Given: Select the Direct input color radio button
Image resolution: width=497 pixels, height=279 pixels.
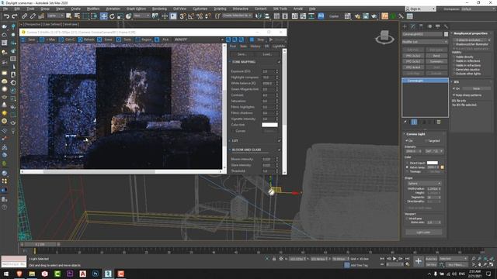Looking at the screenshot, I should click(407, 163).
